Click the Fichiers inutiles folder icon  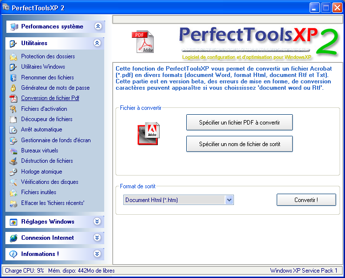click(x=13, y=193)
